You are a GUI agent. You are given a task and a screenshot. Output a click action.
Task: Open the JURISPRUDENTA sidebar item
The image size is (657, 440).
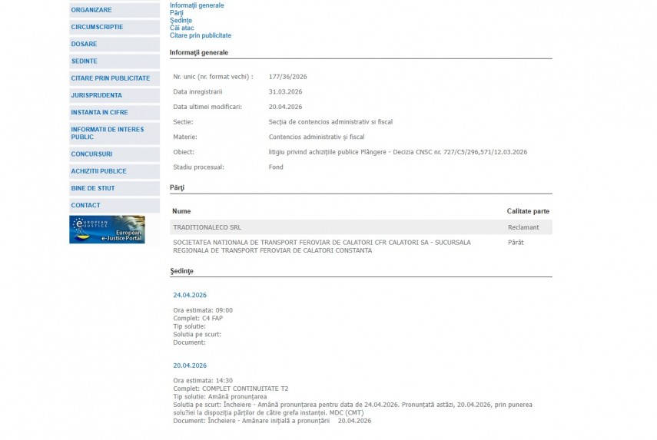(x=96, y=95)
